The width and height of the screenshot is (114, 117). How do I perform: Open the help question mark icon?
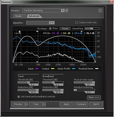click(x=100, y=11)
